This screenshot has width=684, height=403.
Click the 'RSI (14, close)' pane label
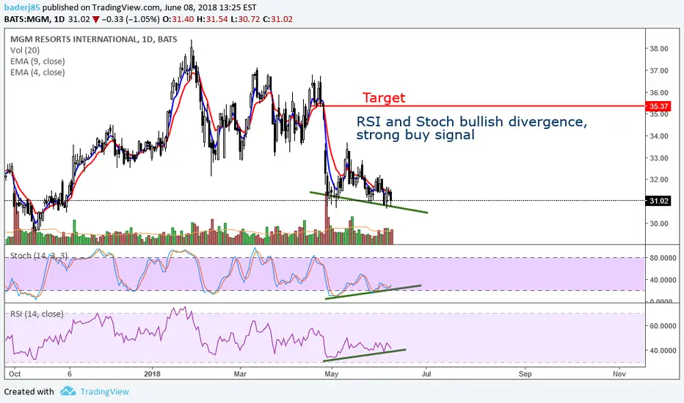pos(37,314)
